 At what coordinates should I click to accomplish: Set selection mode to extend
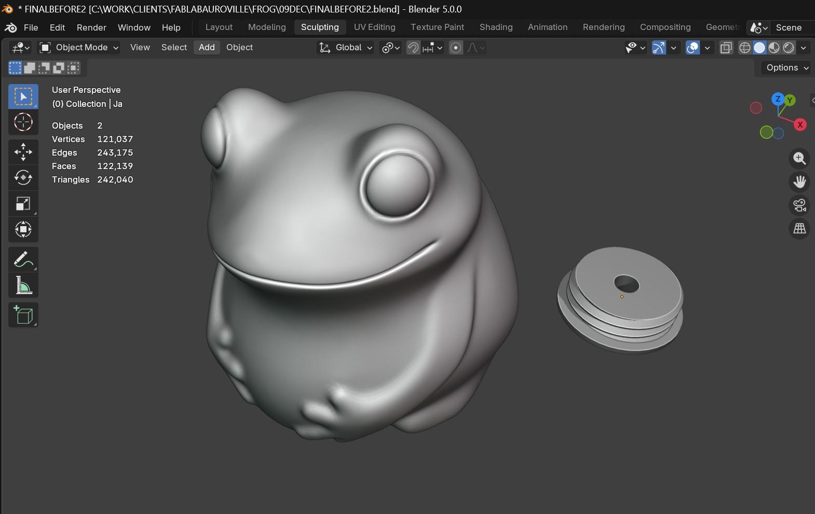(x=30, y=67)
